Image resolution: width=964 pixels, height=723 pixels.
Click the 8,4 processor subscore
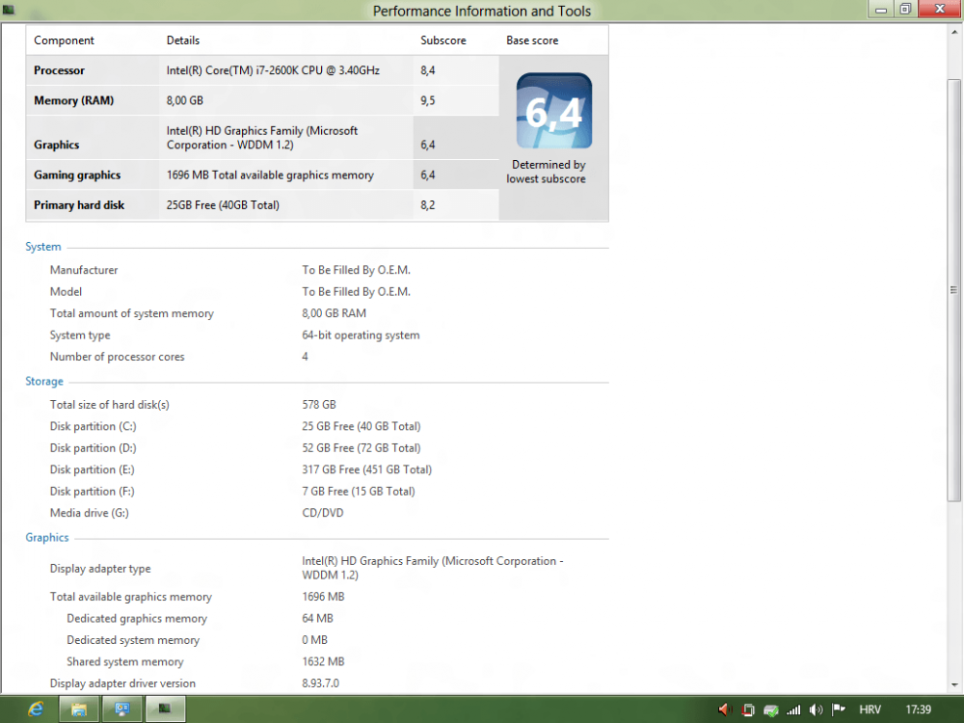point(428,70)
